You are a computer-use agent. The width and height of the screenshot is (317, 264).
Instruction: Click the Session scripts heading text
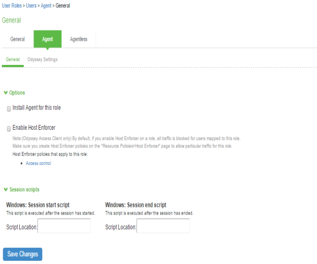(24, 189)
